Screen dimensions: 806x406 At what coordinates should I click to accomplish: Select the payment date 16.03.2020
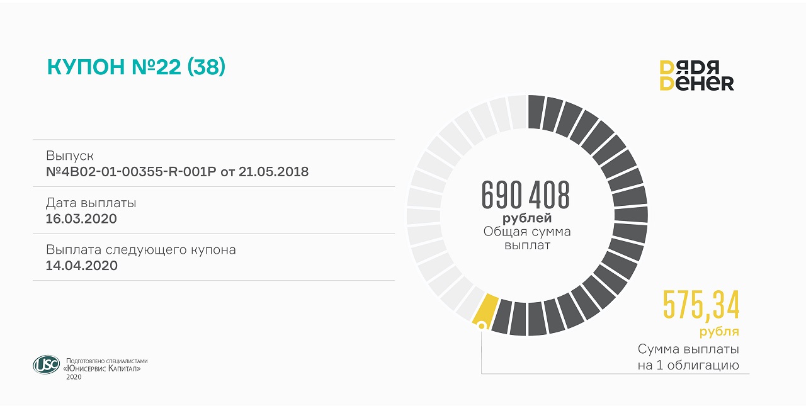click(x=81, y=218)
